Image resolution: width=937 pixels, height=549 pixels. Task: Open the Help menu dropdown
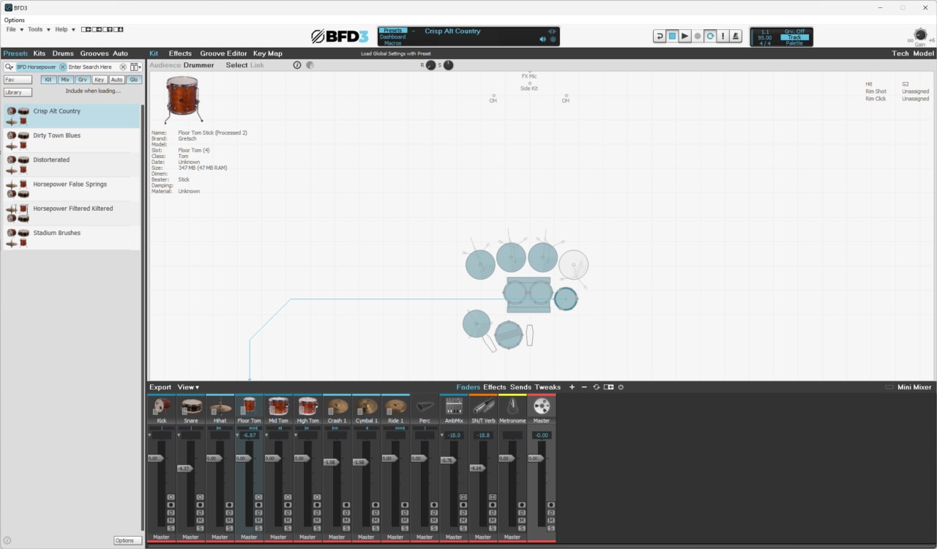(x=65, y=29)
